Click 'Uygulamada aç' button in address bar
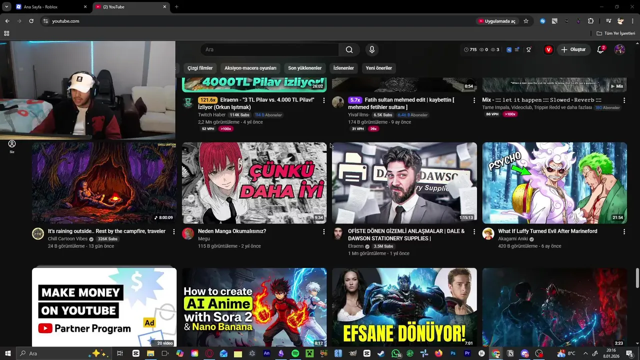This screenshot has width=640, height=360. click(x=496, y=21)
